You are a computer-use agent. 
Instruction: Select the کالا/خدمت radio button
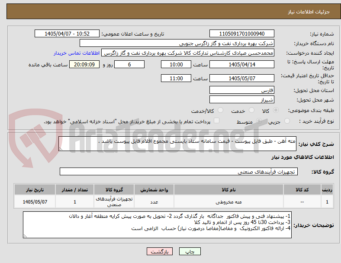tap(221, 110)
